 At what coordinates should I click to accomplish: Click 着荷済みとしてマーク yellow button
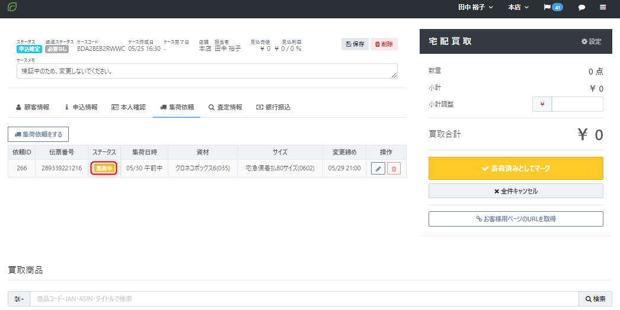516,169
